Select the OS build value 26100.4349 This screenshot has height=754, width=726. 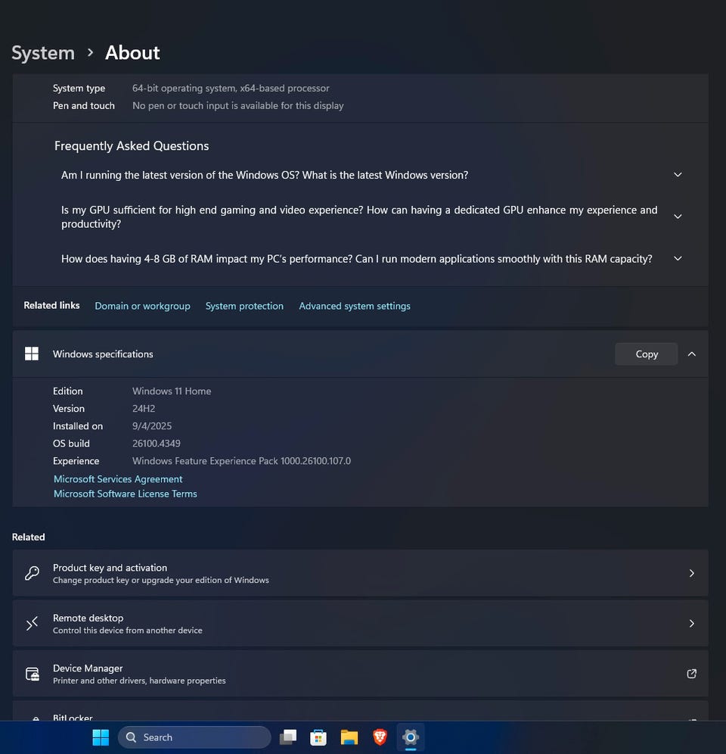(x=156, y=444)
